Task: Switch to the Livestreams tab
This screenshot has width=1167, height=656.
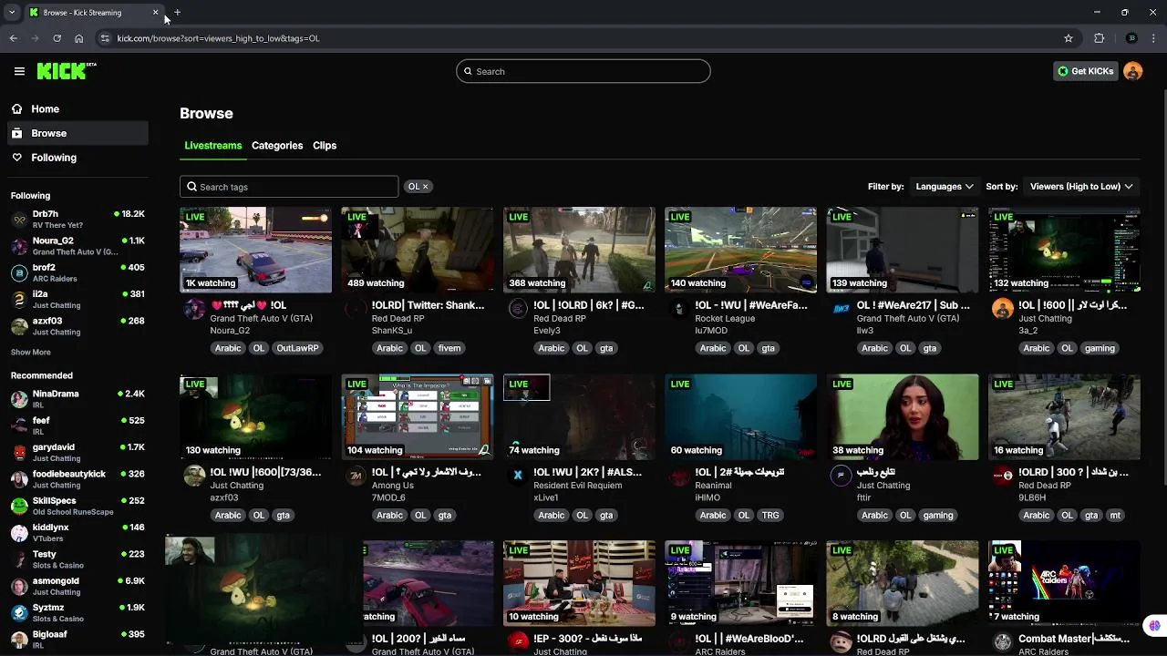Action: pyautogui.click(x=212, y=146)
